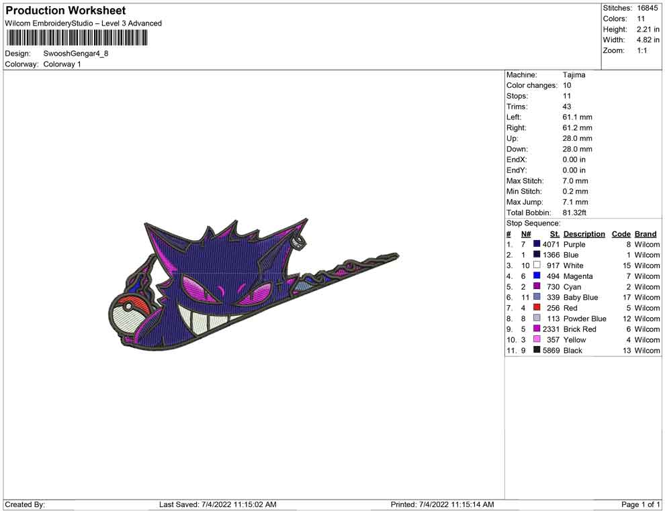Click the 'Last Saved: 7/4/2022 11:15:02 AM' footer
This screenshot has height=511, width=665.
click(218, 504)
